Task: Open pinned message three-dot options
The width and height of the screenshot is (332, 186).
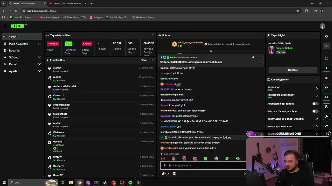Action: pyautogui.click(x=260, y=58)
